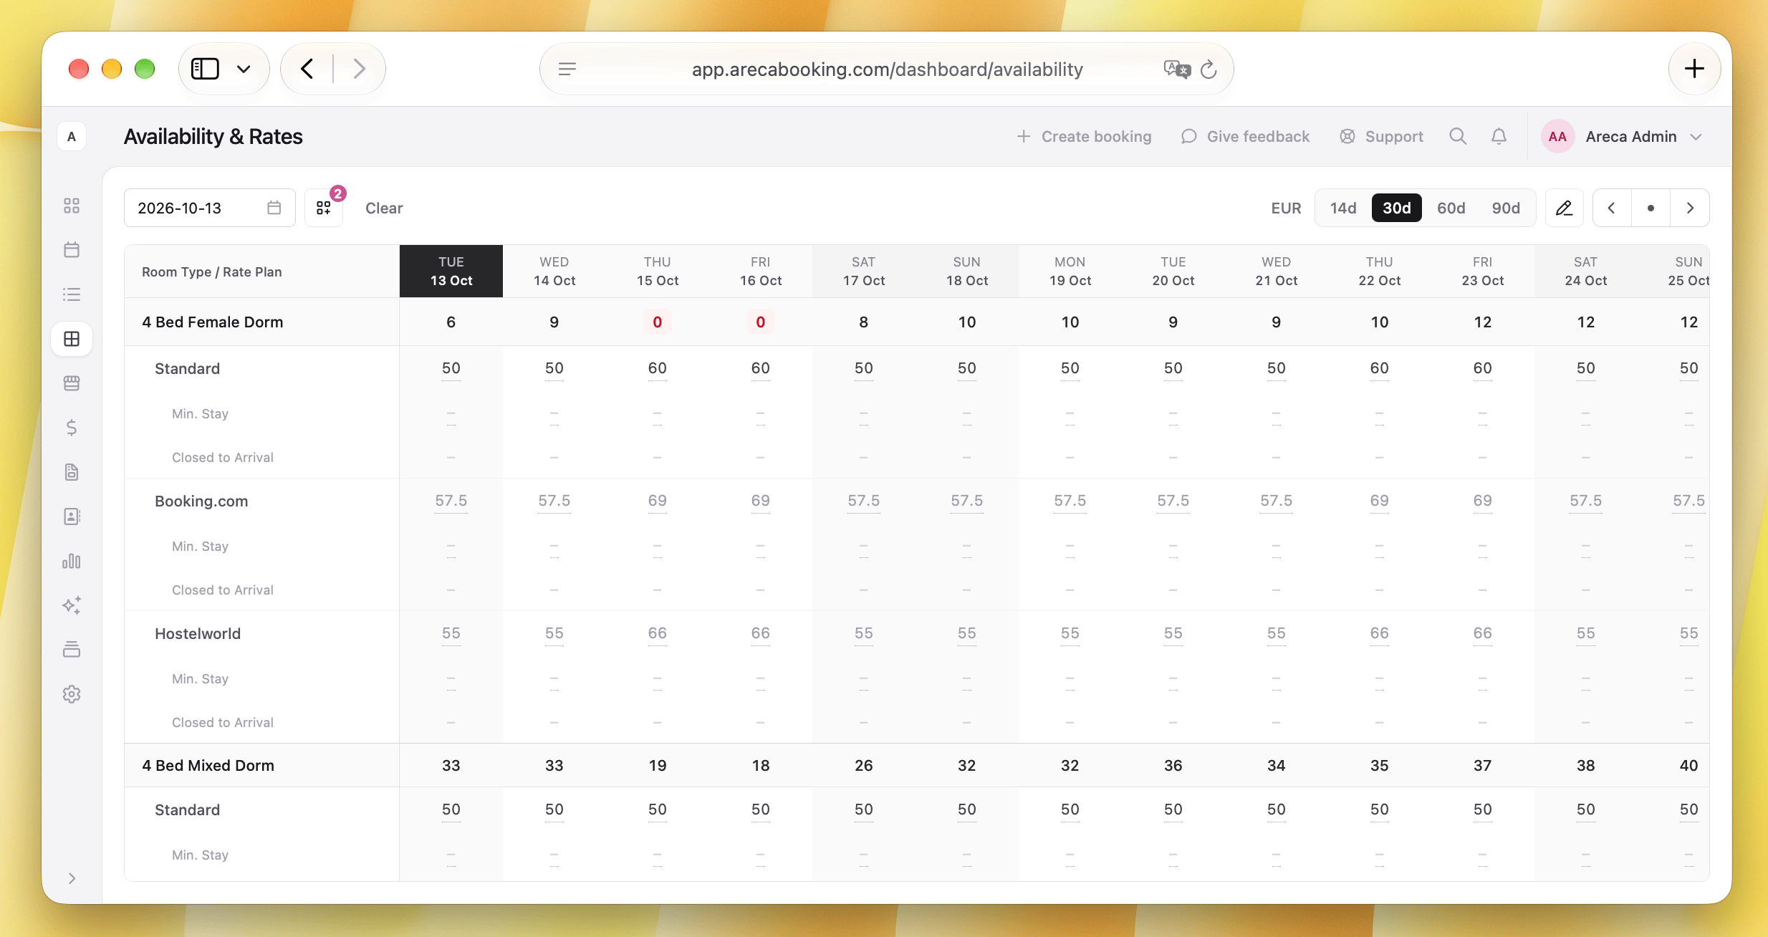The width and height of the screenshot is (1768, 937).
Task: Switch to 60d view
Action: (1451, 208)
